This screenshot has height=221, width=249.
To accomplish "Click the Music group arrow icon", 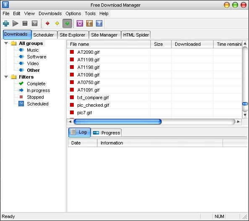I will [21, 50].
